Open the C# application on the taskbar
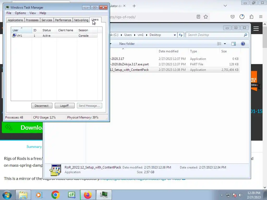The image size is (267, 200). click(x=72, y=195)
